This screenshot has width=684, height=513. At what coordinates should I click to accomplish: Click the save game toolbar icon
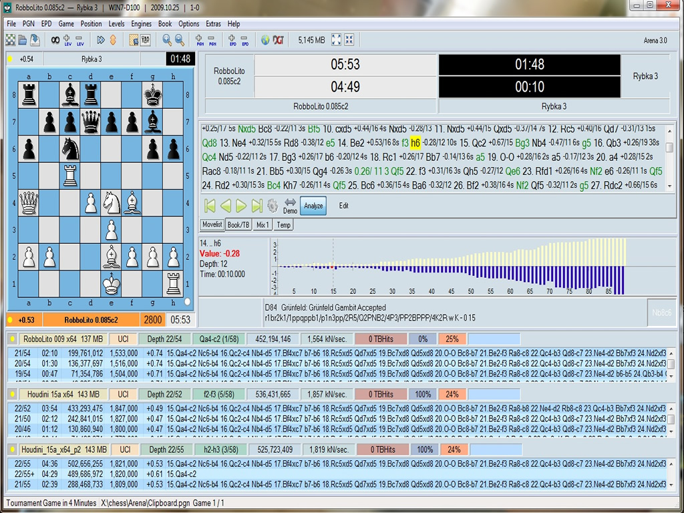point(35,40)
